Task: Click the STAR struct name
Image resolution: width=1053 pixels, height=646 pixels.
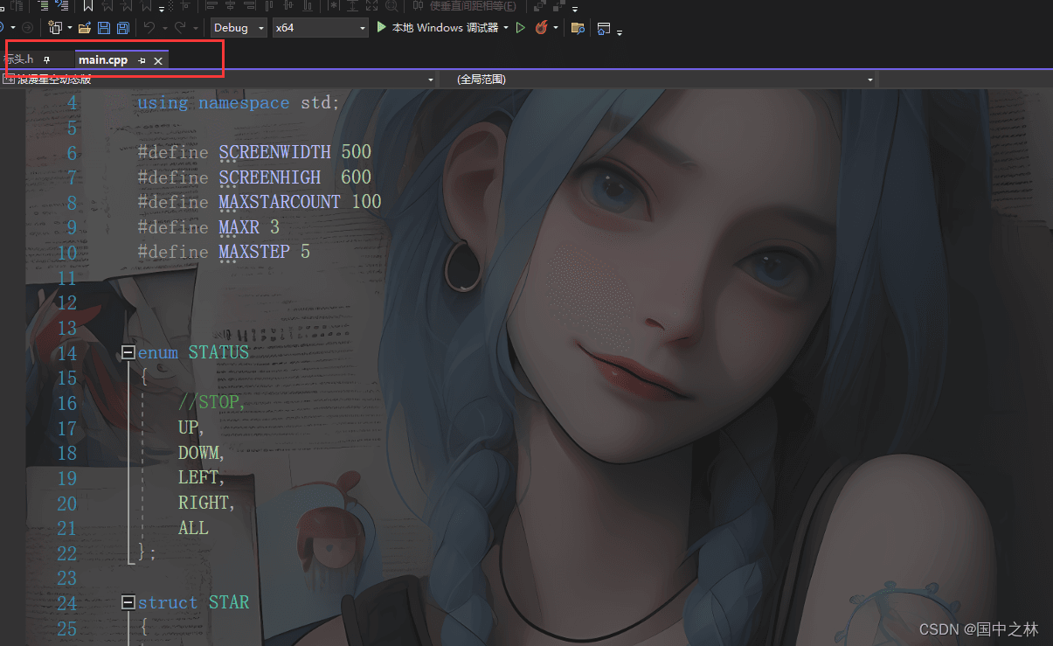Action: tap(229, 602)
